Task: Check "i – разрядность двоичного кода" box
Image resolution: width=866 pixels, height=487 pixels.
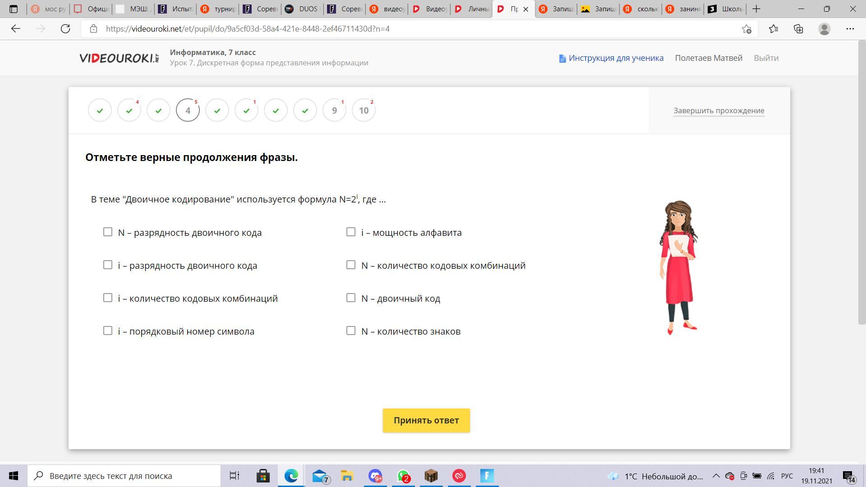Action: [x=108, y=265]
